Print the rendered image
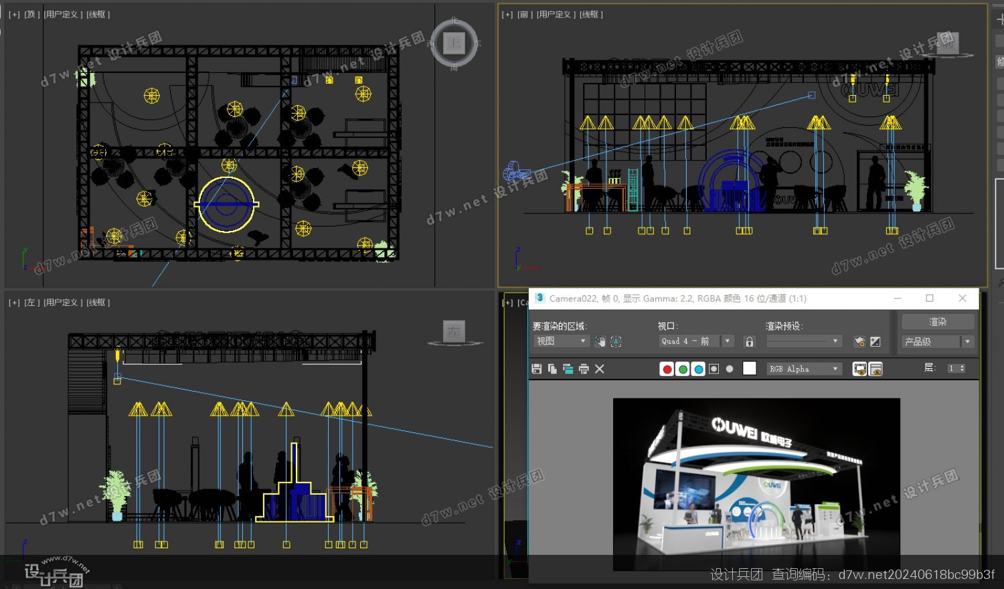This screenshot has width=1004, height=589. click(x=584, y=369)
